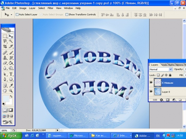The image size is (186, 139).
Task: Click the foreground color swatch
Action: 6,99
